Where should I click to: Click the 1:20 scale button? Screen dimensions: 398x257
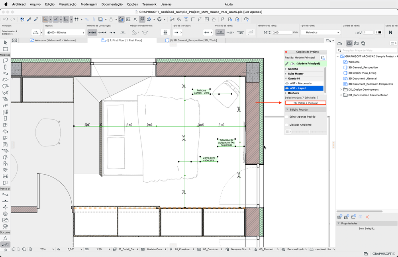[x=99, y=249]
